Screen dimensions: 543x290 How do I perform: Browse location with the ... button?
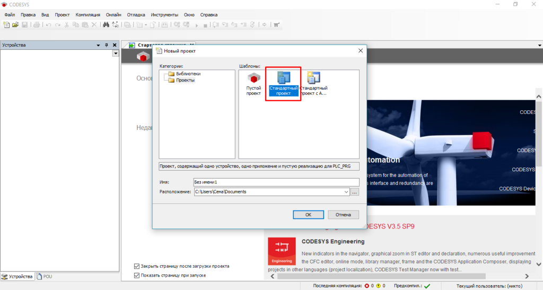[x=355, y=192]
